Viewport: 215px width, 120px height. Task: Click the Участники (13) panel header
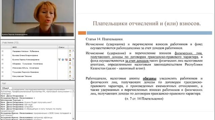(x=38, y=42)
